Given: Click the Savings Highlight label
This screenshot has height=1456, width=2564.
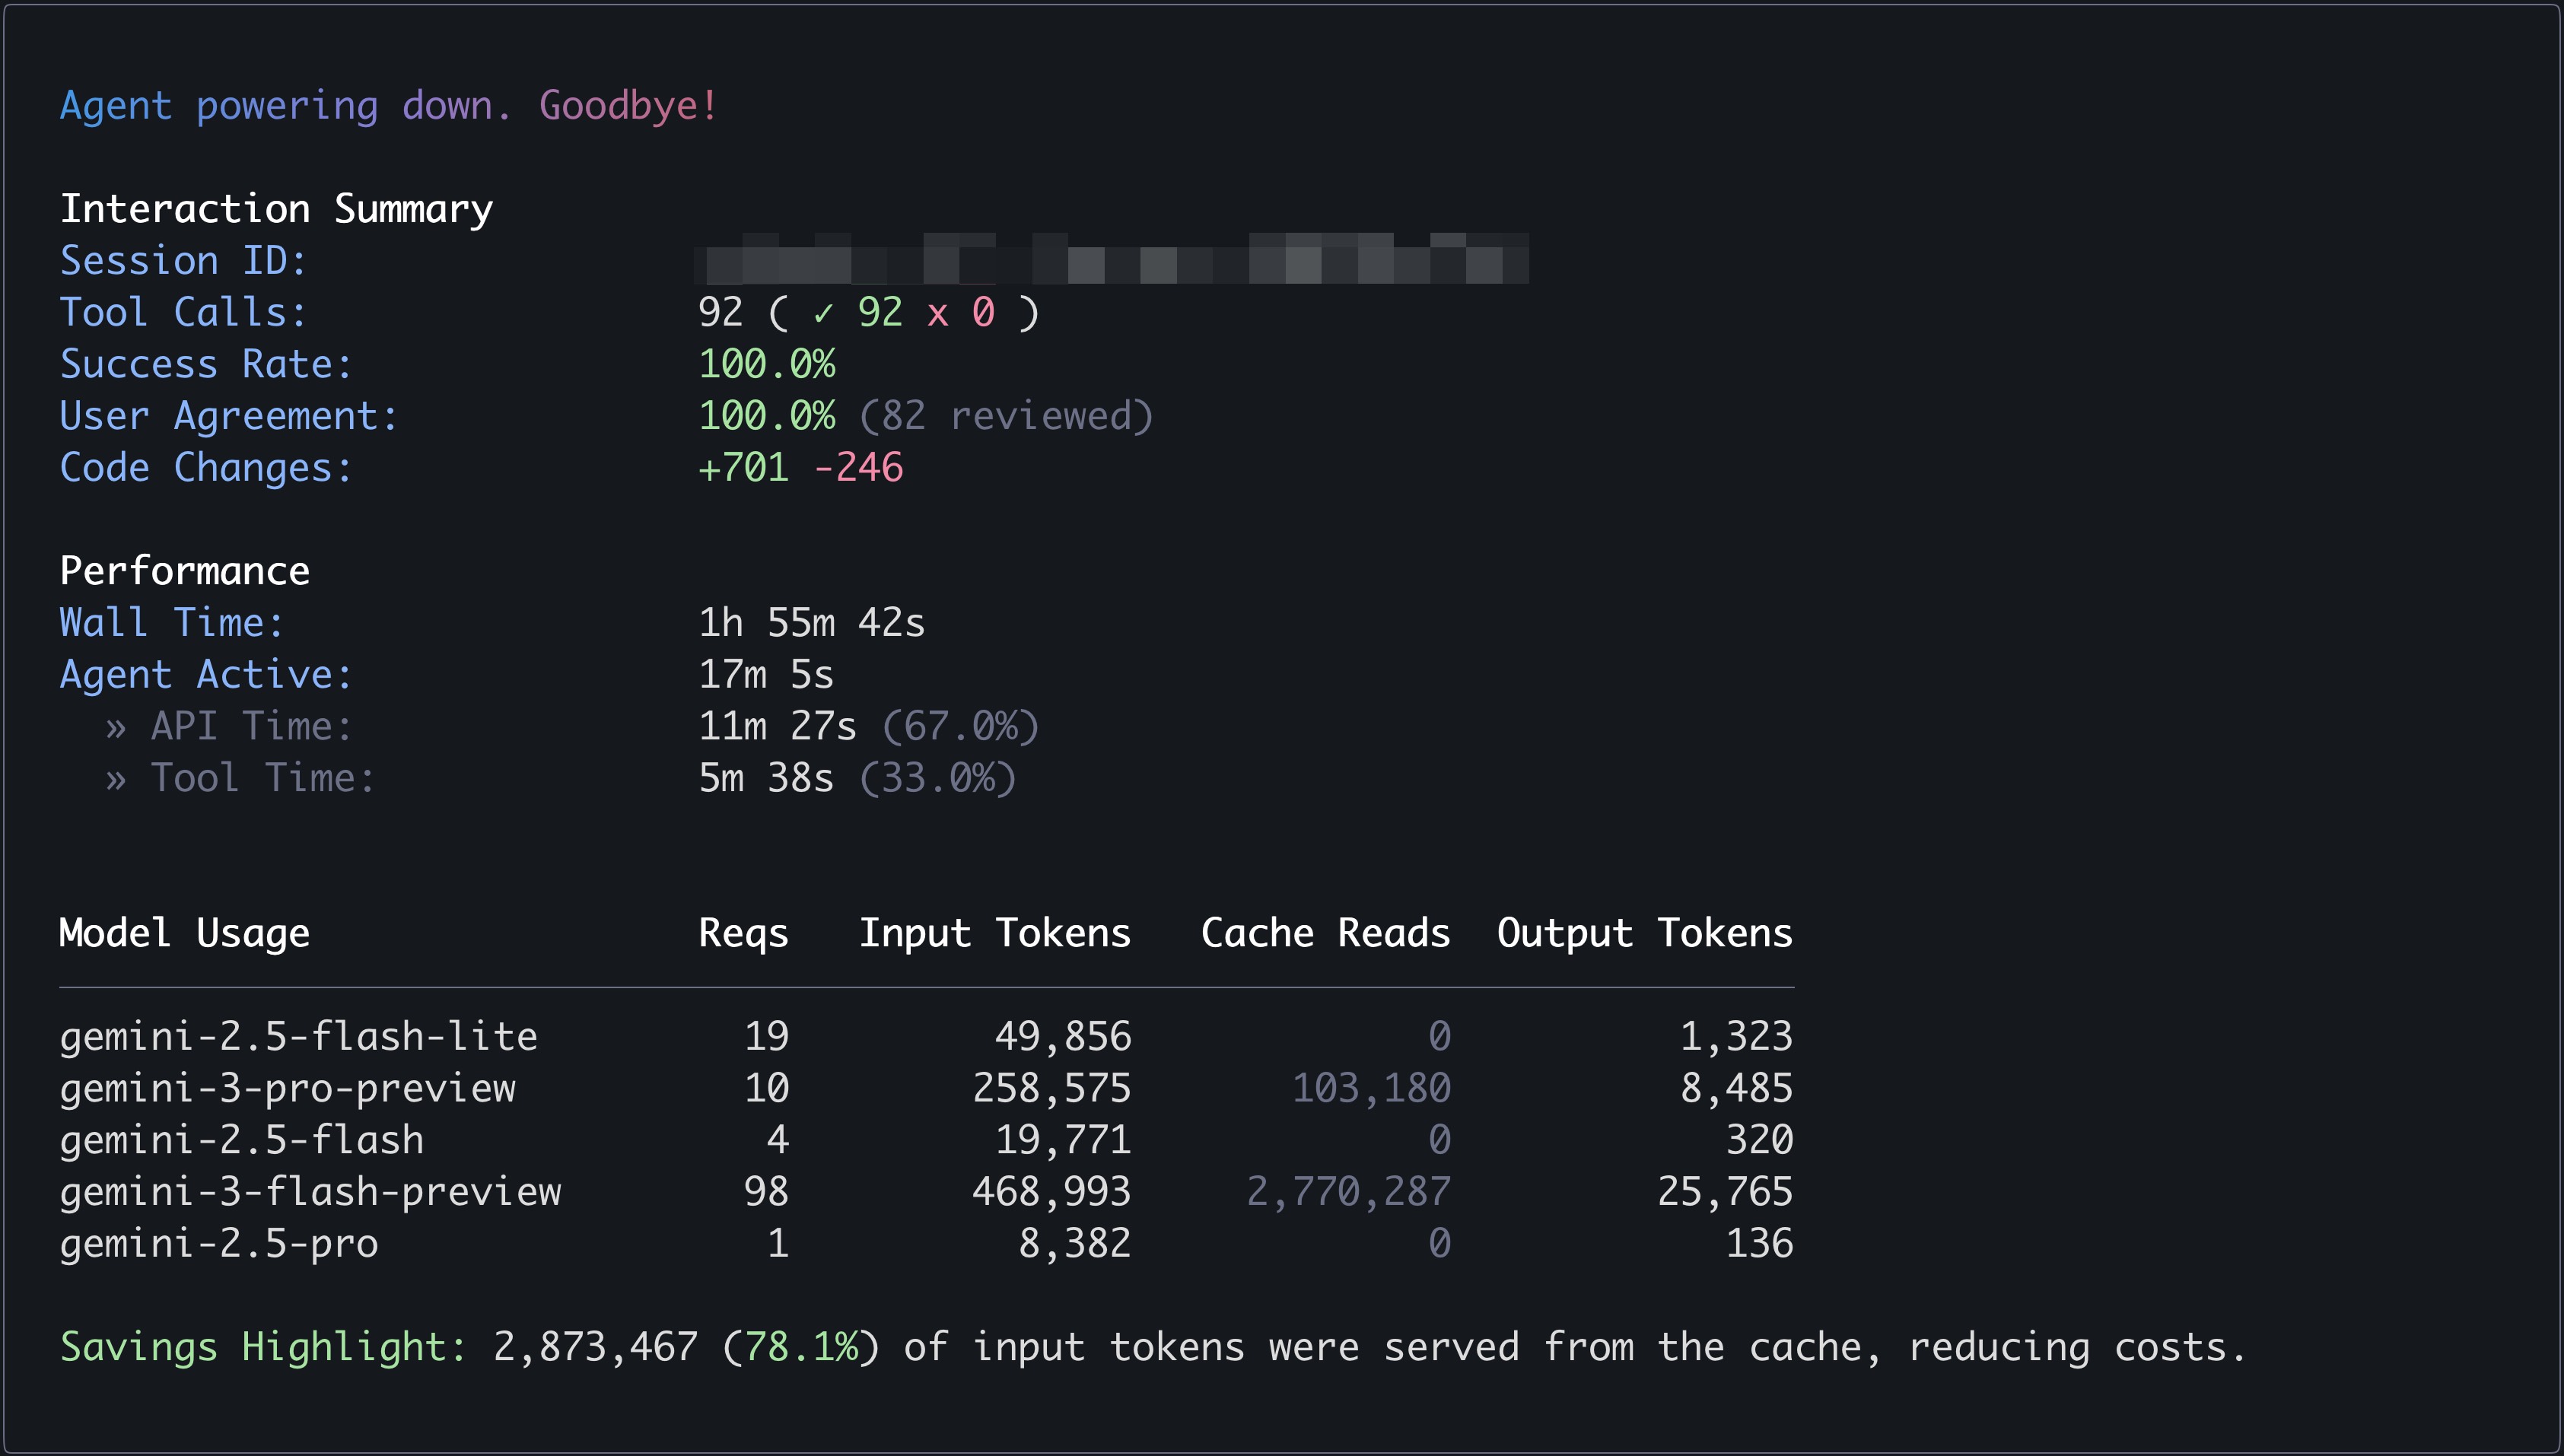Looking at the screenshot, I should [263, 1347].
